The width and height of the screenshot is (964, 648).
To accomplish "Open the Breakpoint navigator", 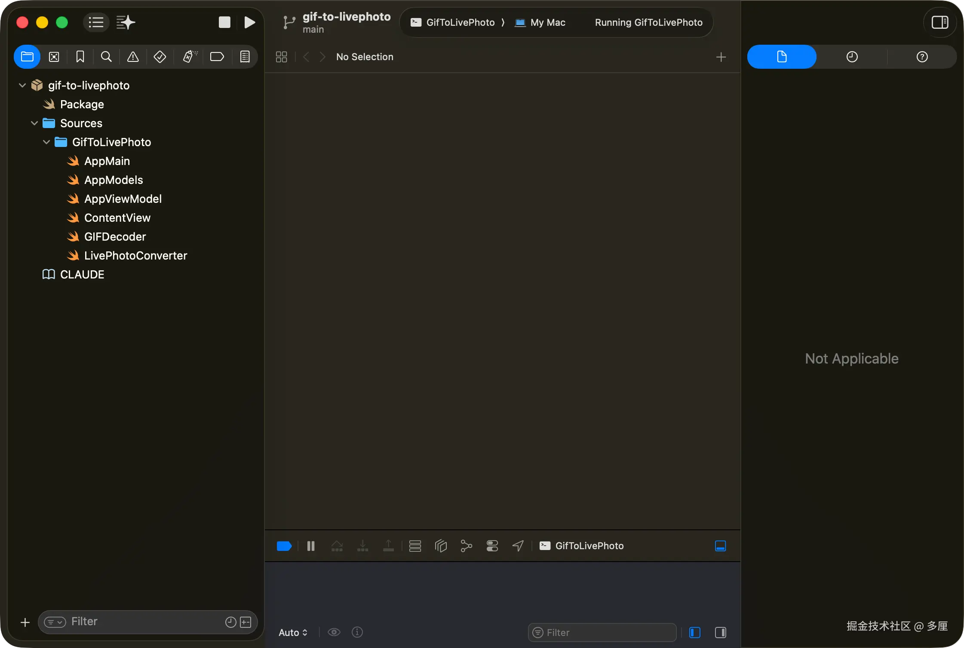I will [x=217, y=57].
